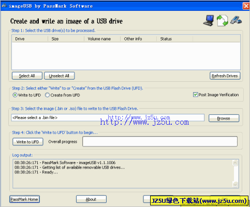Sort drive list by Size column header
The width and height of the screenshot is (250, 207).
(x=66, y=39)
